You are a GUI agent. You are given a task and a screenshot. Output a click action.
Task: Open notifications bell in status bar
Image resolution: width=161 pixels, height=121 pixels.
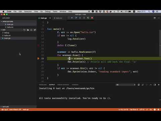click(158, 110)
